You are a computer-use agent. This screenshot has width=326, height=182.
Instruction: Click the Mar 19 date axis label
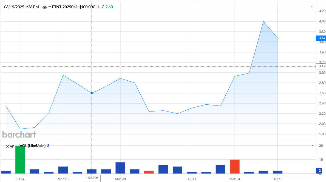(x=63, y=179)
